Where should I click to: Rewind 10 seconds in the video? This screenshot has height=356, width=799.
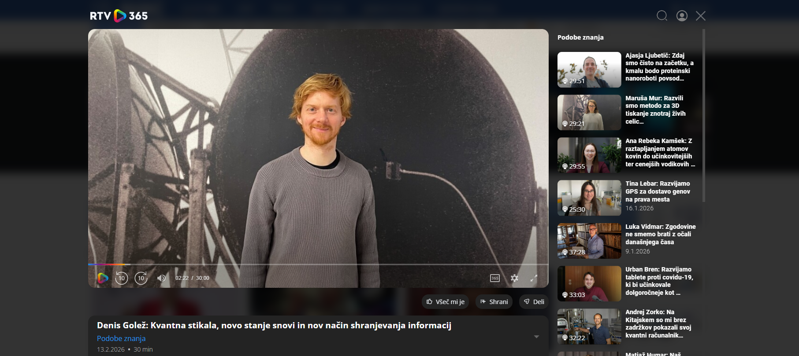coord(121,278)
